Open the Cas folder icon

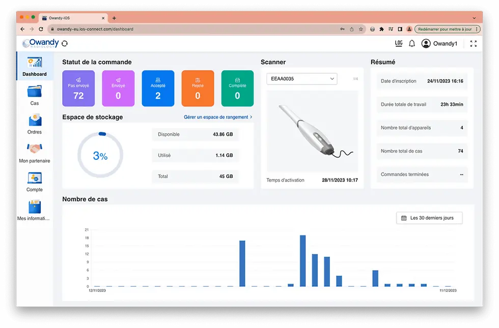(x=35, y=91)
